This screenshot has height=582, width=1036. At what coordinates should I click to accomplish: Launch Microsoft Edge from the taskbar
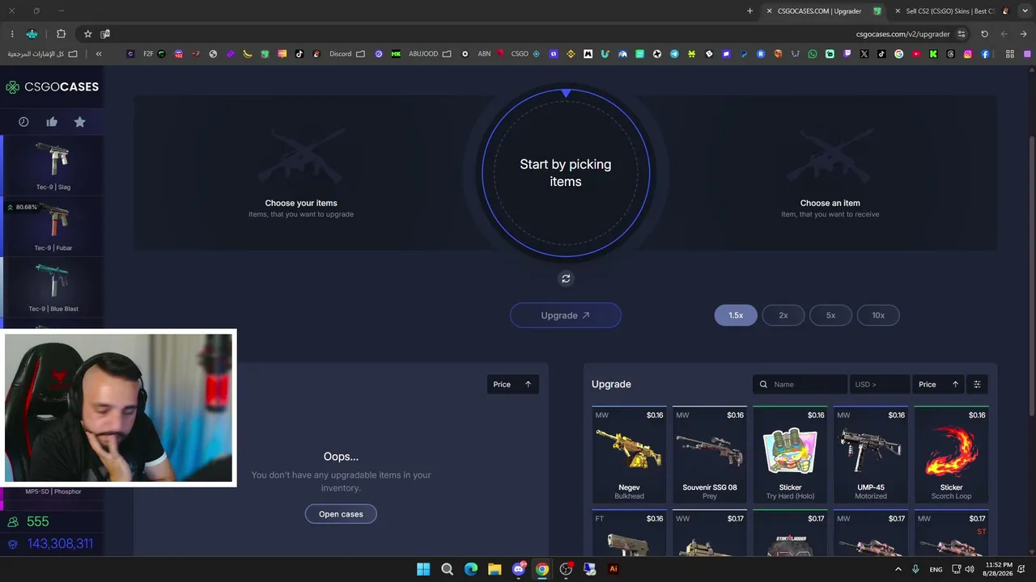click(471, 569)
